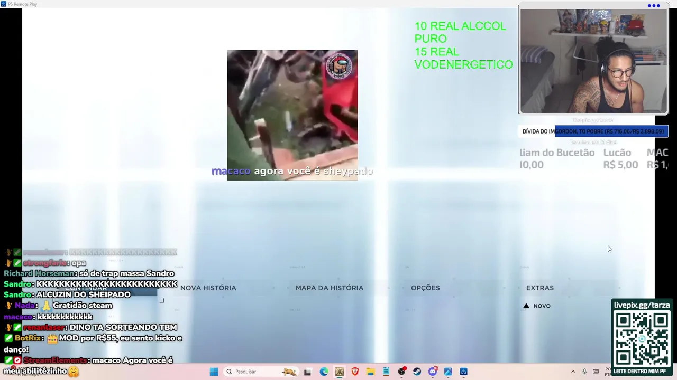The image size is (677, 380).
Task: Click the Lucão R$ 5,00 donation entry
Action: click(620, 158)
